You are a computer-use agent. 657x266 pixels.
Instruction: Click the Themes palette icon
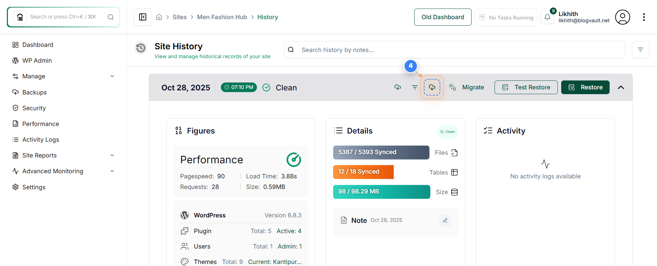[x=185, y=262]
